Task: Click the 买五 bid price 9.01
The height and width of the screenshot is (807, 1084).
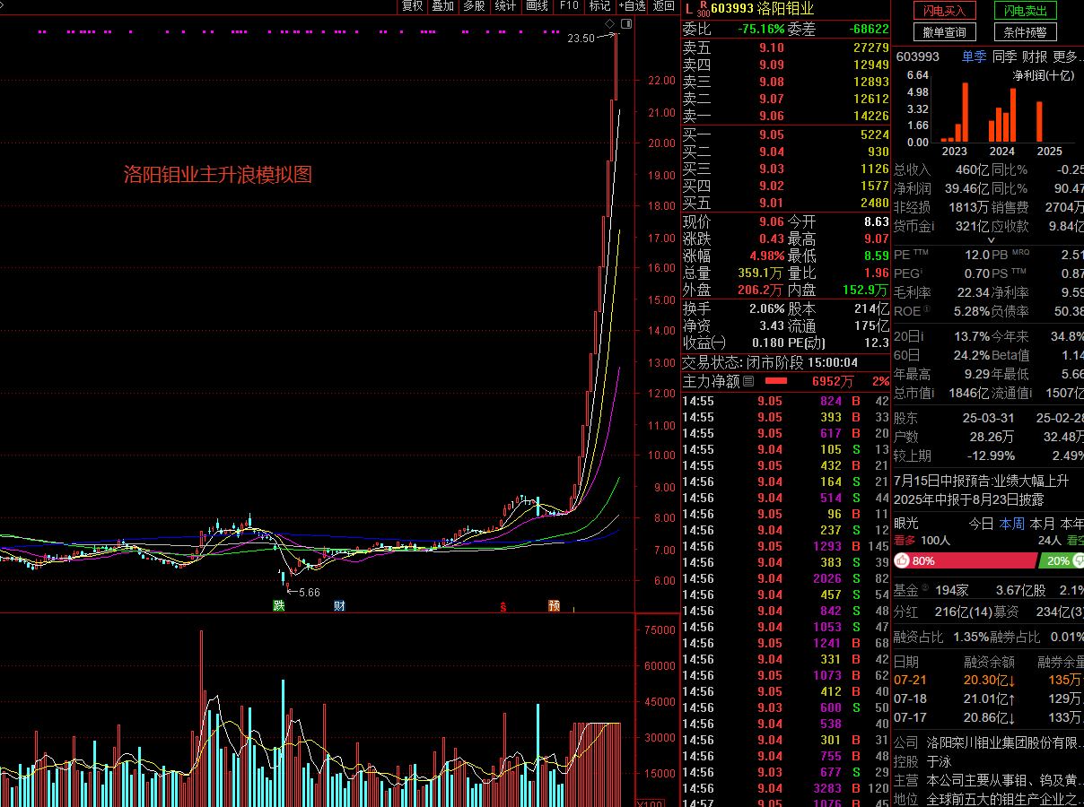Action: (772, 203)
